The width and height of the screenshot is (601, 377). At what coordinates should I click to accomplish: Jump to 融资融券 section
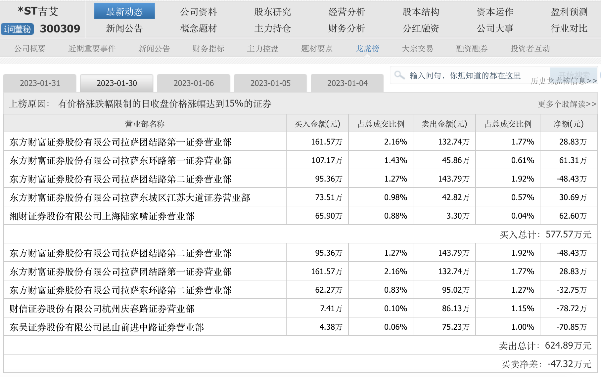click(x=472, y=49)
